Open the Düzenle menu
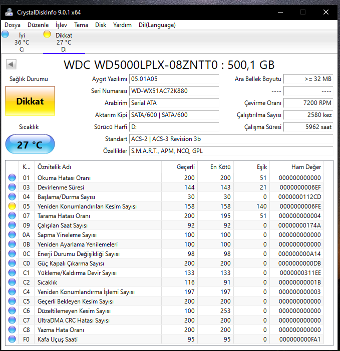The width and height of the screenshot is (340, 351). pyautogui.click(x=38, y=25)
